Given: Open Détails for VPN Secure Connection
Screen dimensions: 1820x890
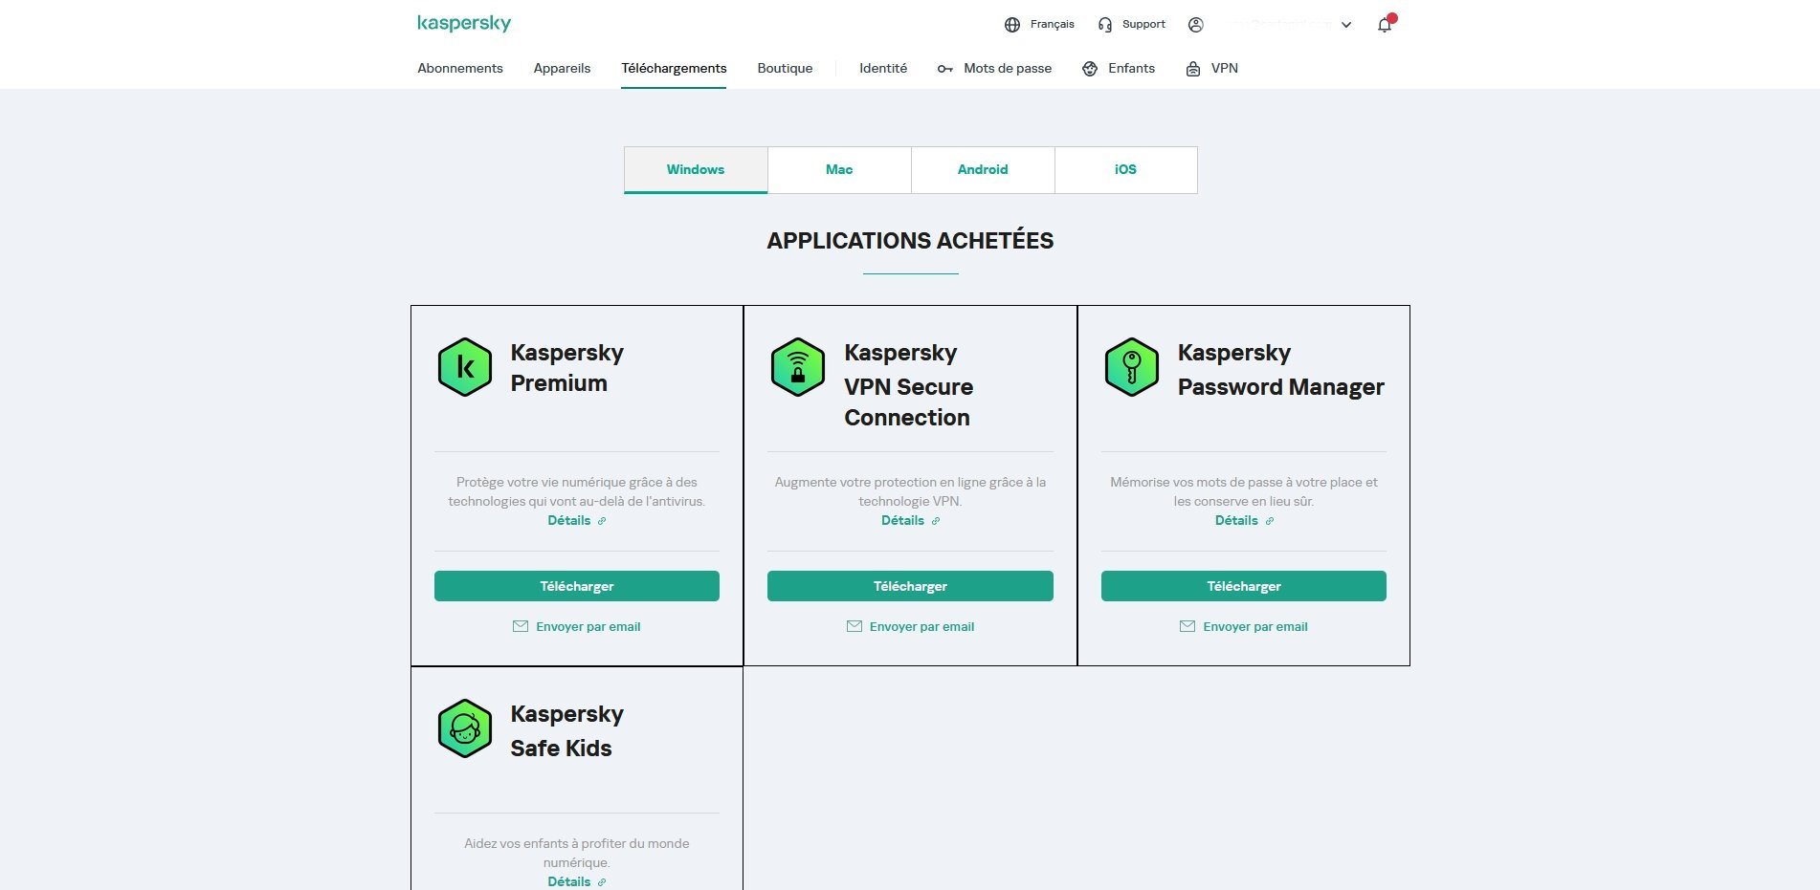Looking at the screenshot, I should coord(902,520).
